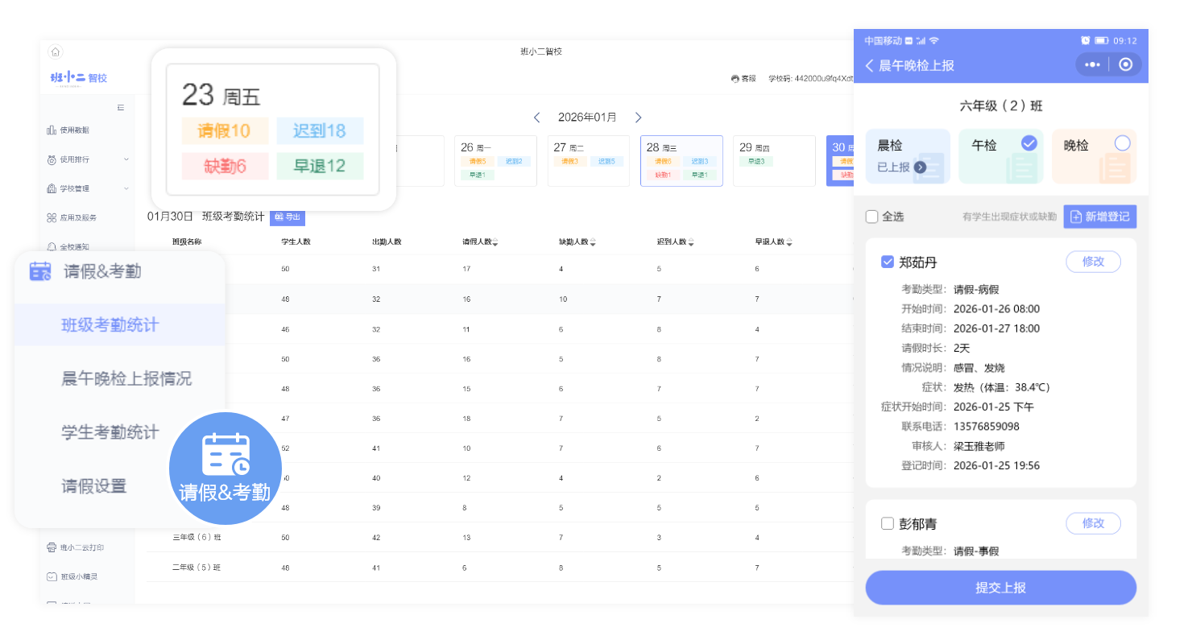Viewport: 1192px width, 644px height.
Task: Go to next month after 2026年01月
Action: point(638,118)
